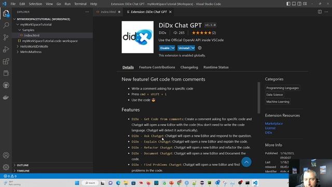The width and height of the screenshot is (332, 187).
Task: Open the Run and Debug view
Action: click(x=6, y=49)
